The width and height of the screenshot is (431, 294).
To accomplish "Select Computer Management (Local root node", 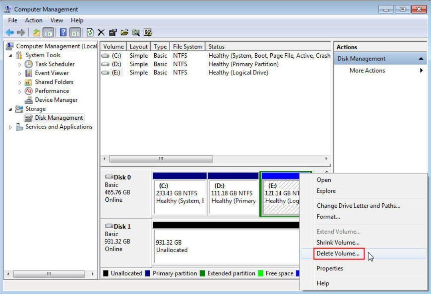I will click(x=56, y=46).
